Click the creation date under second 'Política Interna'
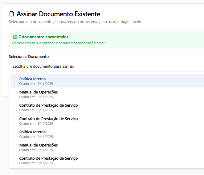The image size is (204, 175). point(36,137)
